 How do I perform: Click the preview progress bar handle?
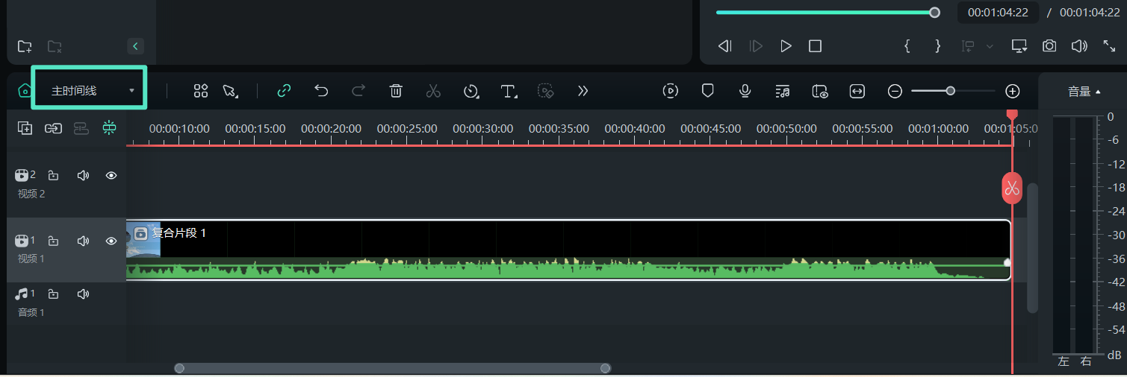pyautogui.click(x=934, y=12)
